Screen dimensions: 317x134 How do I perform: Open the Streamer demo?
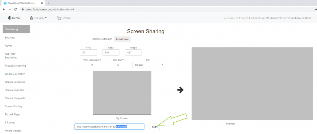10,37
